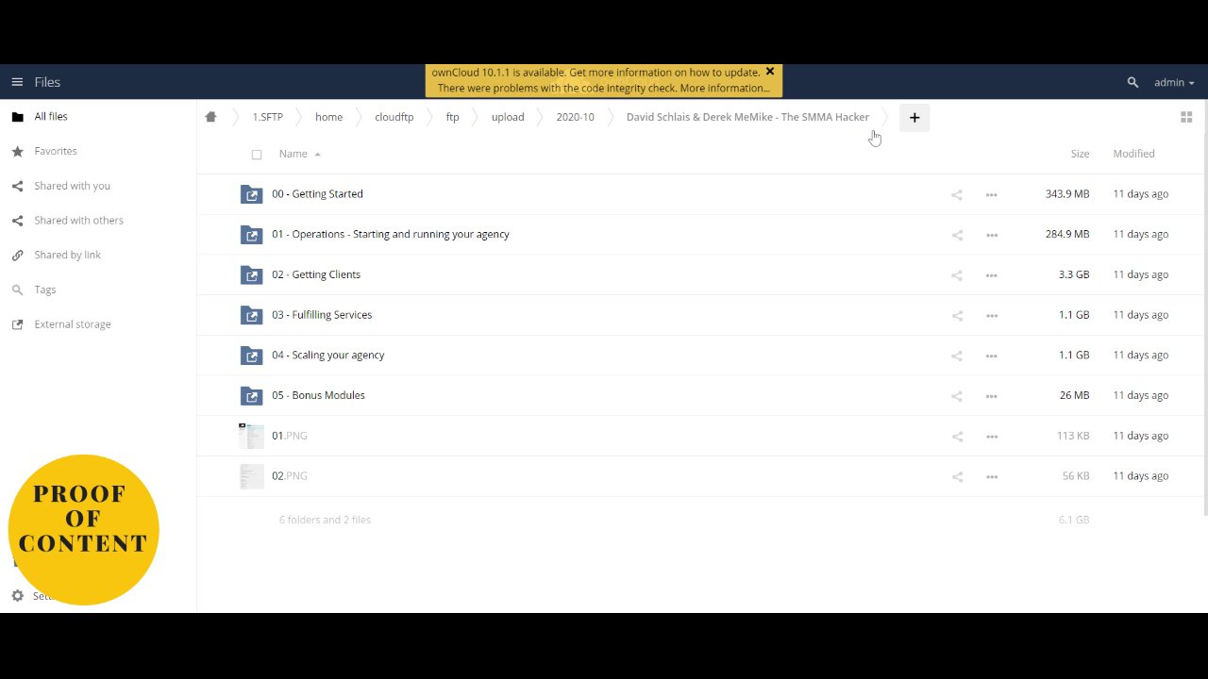
Task: Share the 02 - Getting Clients folder
Action: coord(957,275)
